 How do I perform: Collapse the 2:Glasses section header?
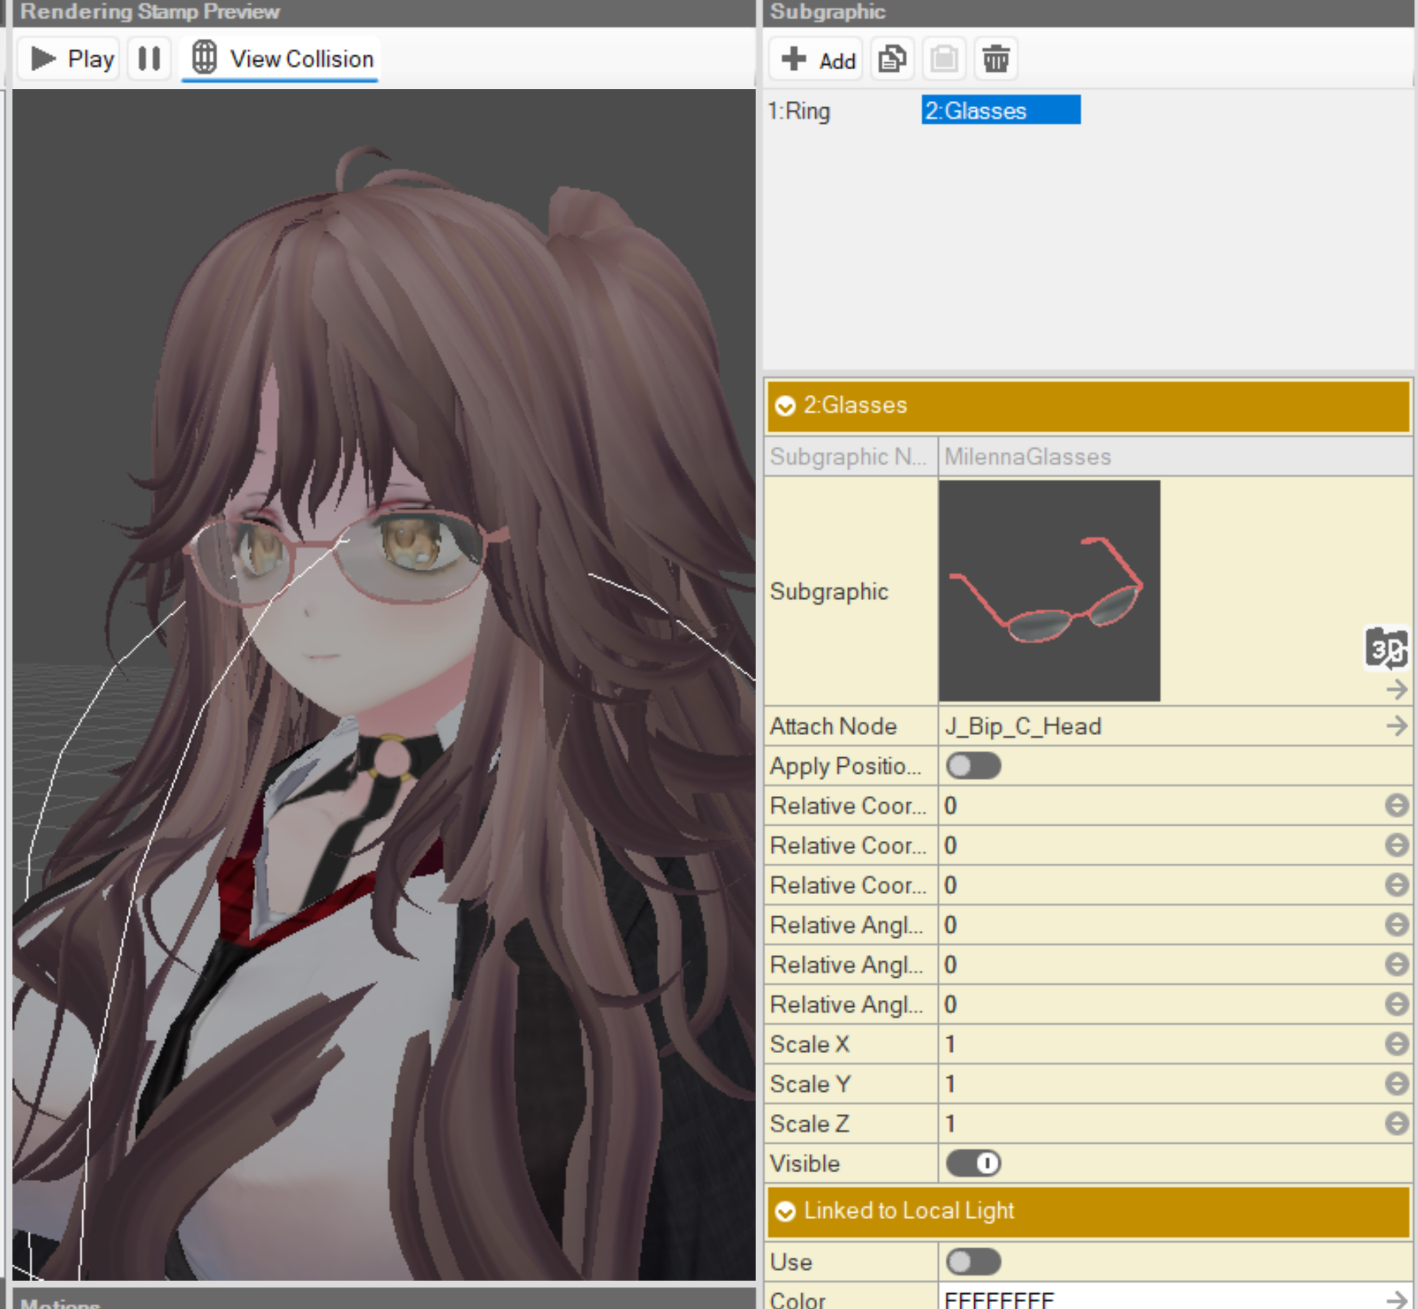[785, 406]
